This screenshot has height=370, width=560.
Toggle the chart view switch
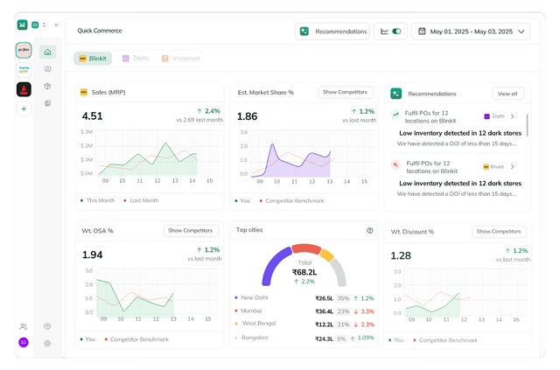coord(396,31)
